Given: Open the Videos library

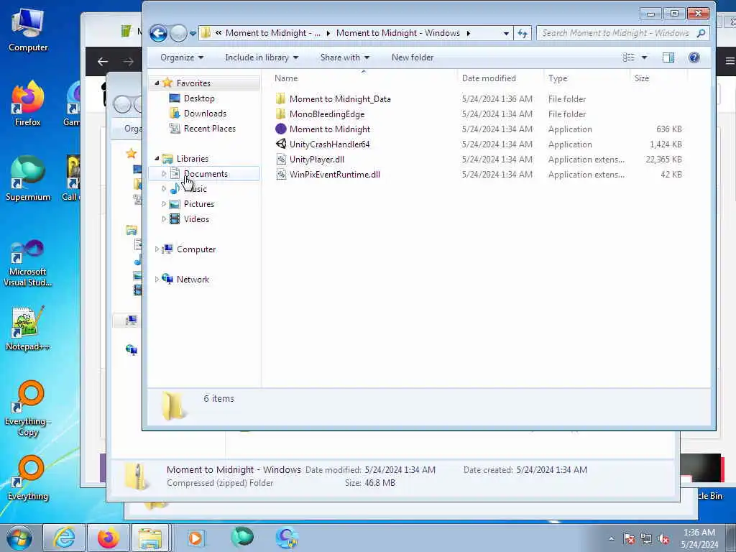Looking at the screenshot, I should pos(196,218).
